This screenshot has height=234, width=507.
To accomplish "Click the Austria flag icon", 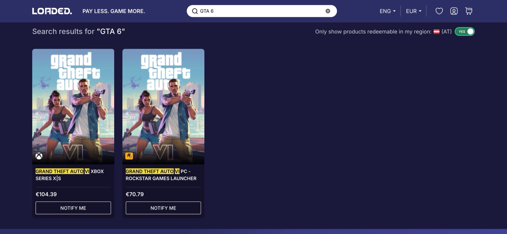I will click(x=437, y=32).
